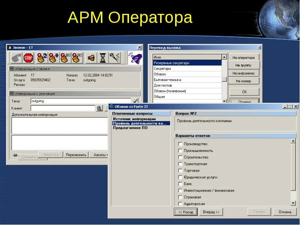Collapse the Информация о разговоре section
300x225 pixels.
coord(12,93)
